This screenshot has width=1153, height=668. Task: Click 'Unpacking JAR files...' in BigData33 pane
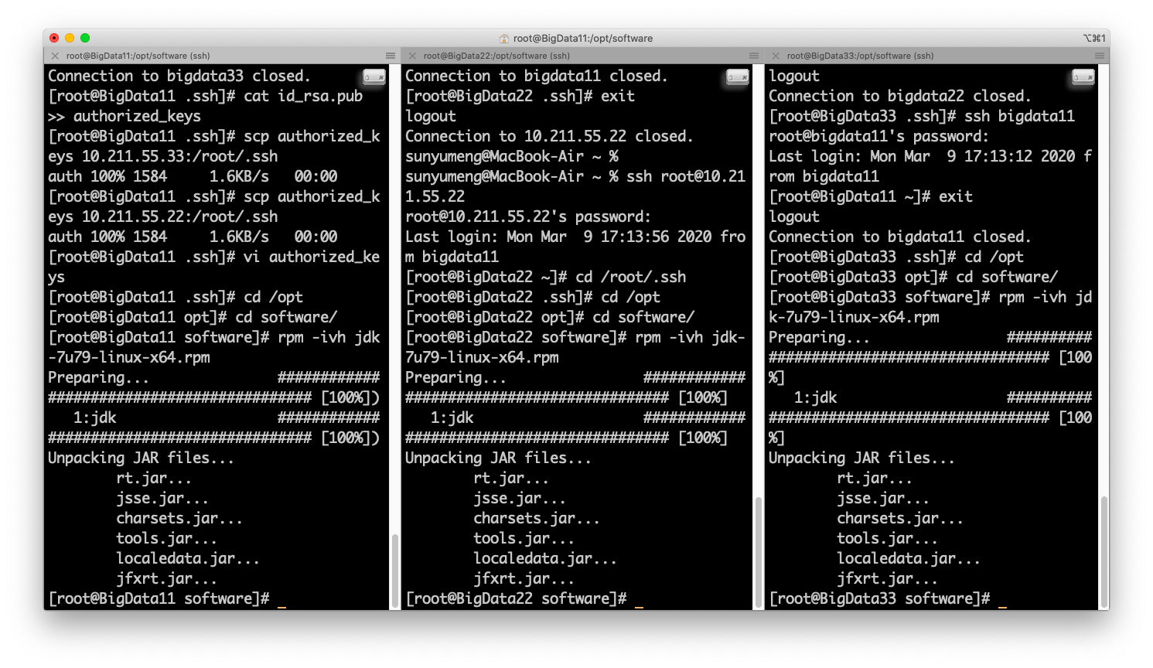point(861,458)
